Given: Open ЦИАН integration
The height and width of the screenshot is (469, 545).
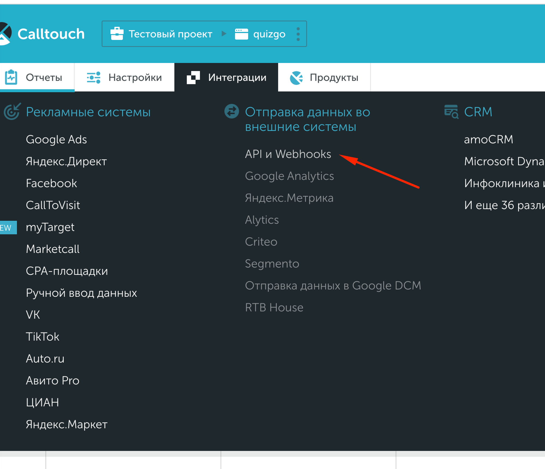Looking at the screenshot, I should point(43,403).
